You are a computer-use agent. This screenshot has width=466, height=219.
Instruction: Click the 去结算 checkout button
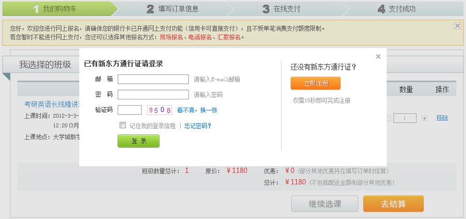pos(393,204)
